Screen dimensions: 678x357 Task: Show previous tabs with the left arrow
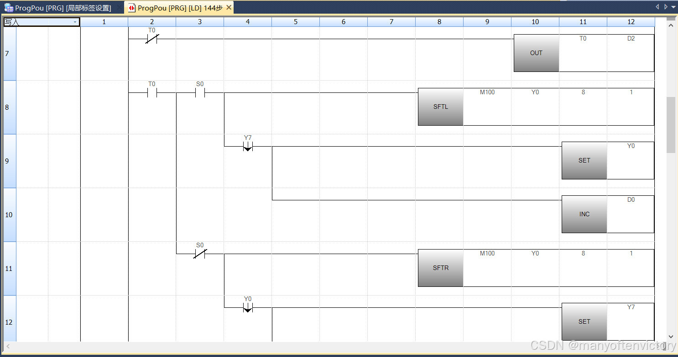coord(657,7)
